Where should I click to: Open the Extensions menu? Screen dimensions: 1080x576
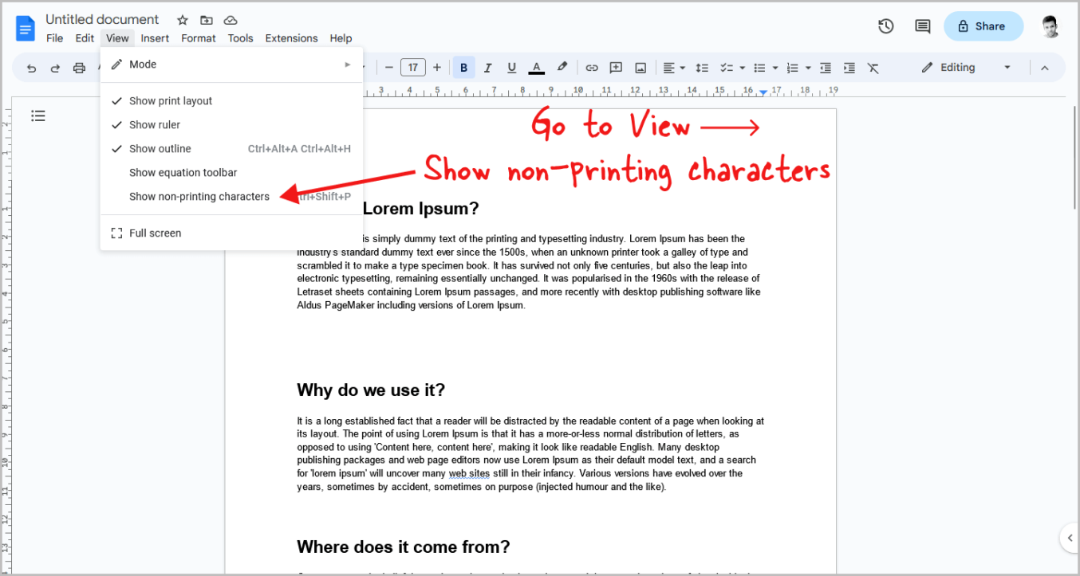(x=291, y=38)
